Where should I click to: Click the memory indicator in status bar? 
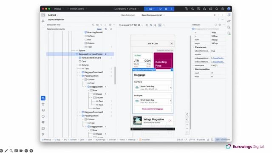point(223,140)
